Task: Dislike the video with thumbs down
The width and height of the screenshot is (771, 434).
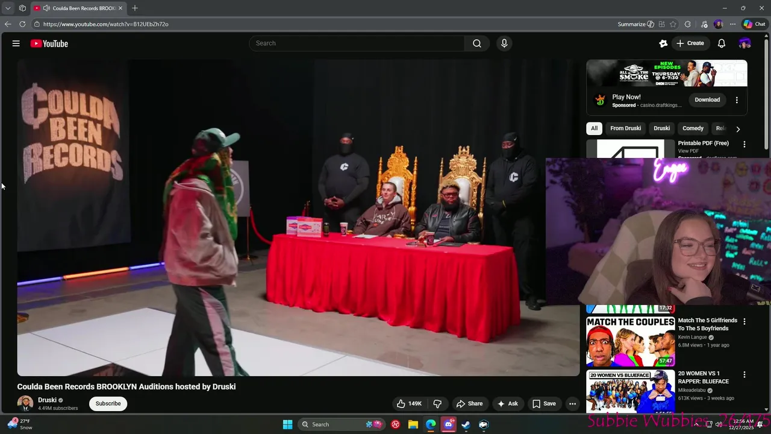Action: tap(438, 404)
